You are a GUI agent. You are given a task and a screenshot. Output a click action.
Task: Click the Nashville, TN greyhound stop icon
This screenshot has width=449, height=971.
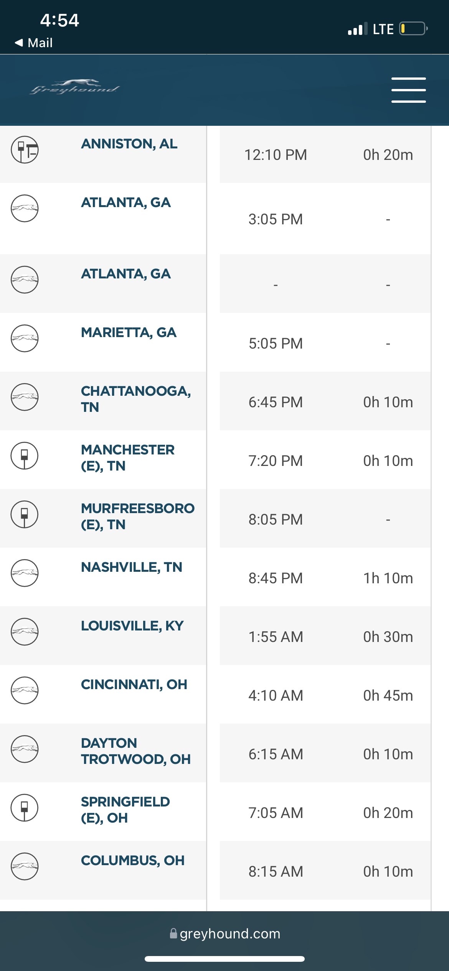(25, 573)
